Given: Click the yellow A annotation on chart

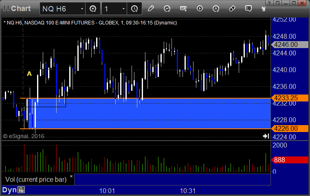Looking at the screenshot, I should [x=29, y=74].
